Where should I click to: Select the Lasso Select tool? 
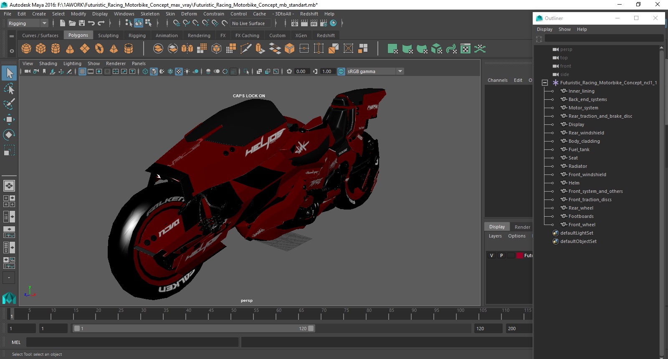tap(9, 88)
